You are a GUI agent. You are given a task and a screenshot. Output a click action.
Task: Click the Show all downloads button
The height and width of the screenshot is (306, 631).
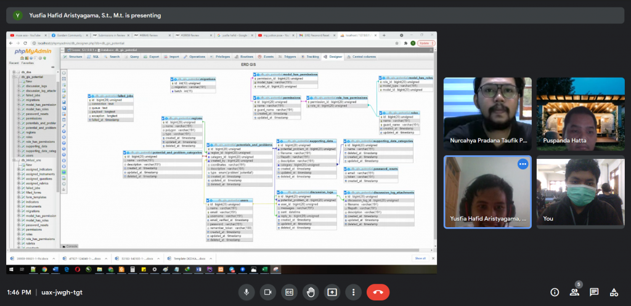pos(420,259)
